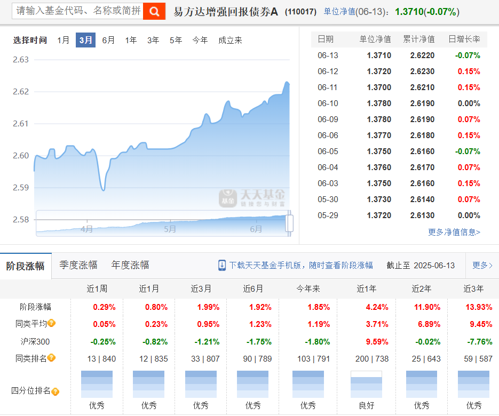Click the chart navigator timeline at 5月
This screenshot has width=499, height=416.
pos(170,229)
